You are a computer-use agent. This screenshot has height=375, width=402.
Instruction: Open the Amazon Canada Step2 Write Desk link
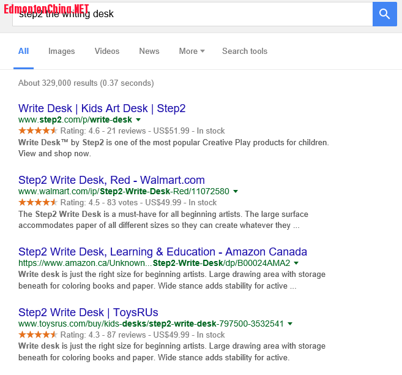click(x=163, y=252)
